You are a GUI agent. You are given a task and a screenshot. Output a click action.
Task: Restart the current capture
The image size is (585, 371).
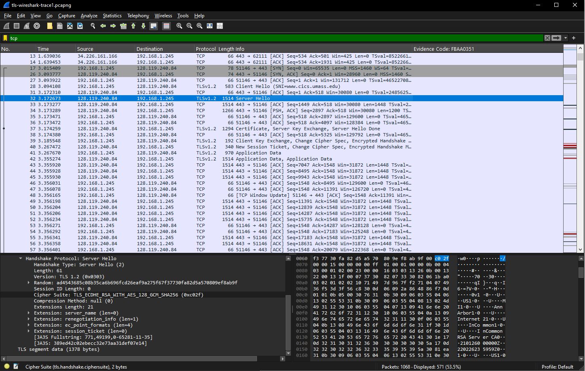pyautogui.click(x=27, y=26)
